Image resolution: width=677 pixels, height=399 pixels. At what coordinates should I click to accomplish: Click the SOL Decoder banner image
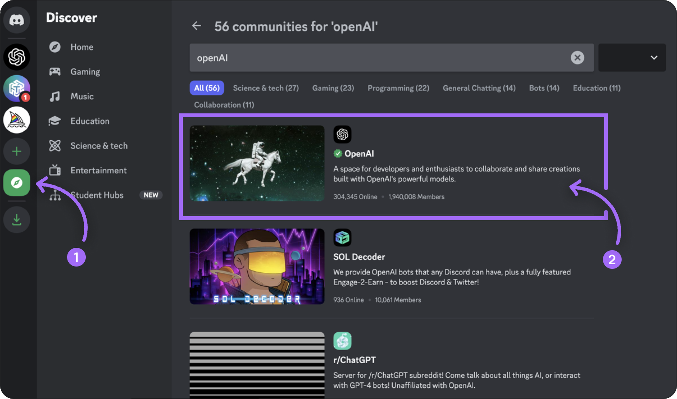(257, 267)
